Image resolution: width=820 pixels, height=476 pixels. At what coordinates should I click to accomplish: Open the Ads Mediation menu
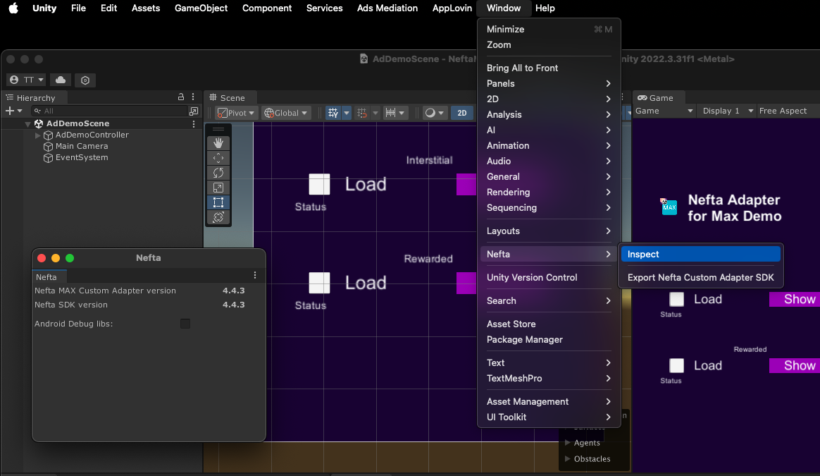pyautogui.click(x=387, y=8)
